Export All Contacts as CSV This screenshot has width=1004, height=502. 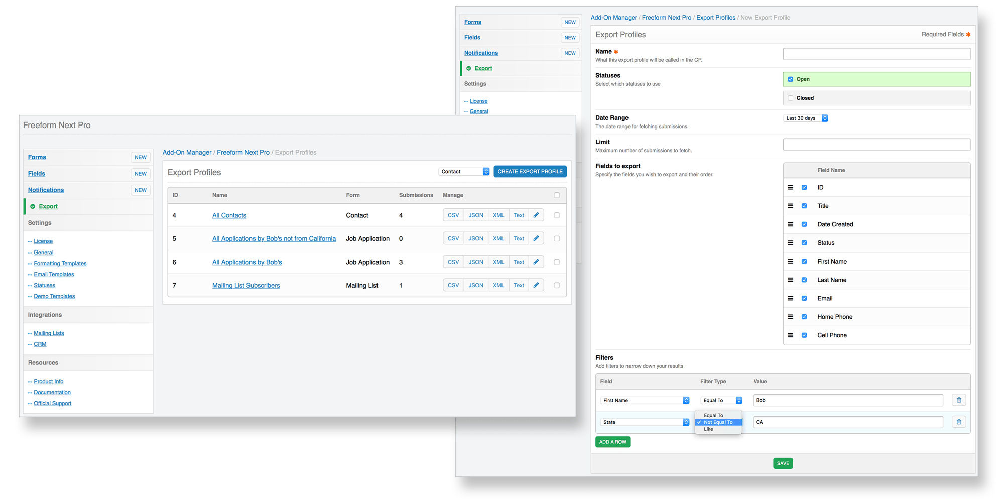453,215
